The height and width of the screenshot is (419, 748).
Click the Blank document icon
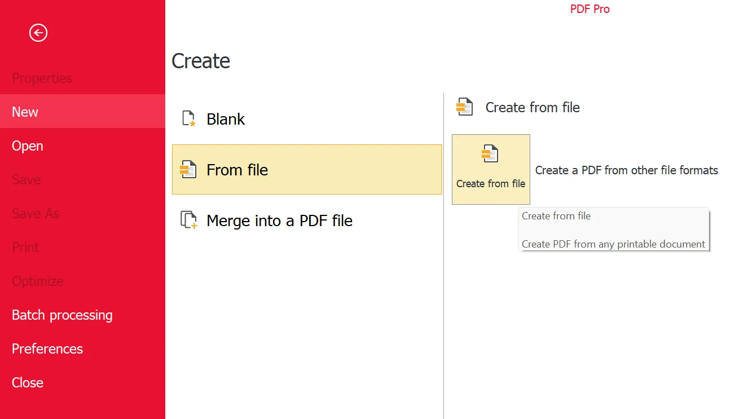coord(188,119)
